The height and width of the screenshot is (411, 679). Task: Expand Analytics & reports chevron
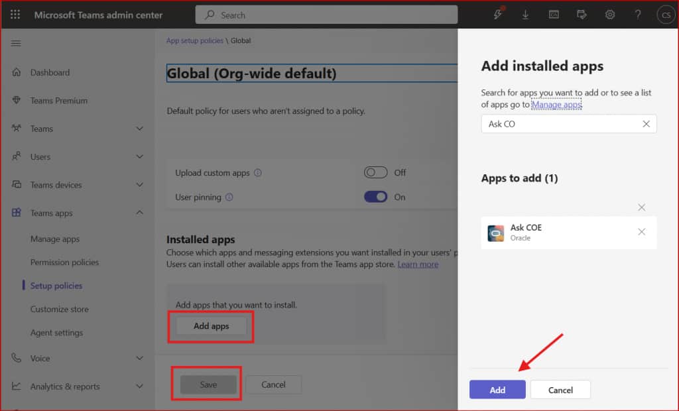point(139,386)
